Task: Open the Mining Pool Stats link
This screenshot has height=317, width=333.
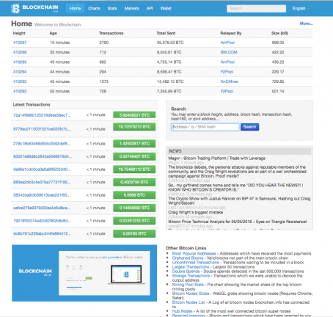Action: (188, 285)
